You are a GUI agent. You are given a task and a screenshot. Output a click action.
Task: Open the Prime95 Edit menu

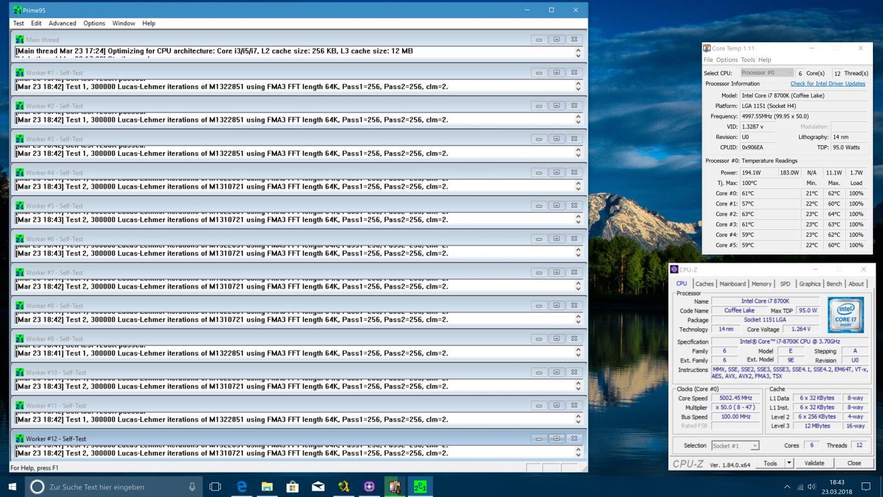coord(37,23)
